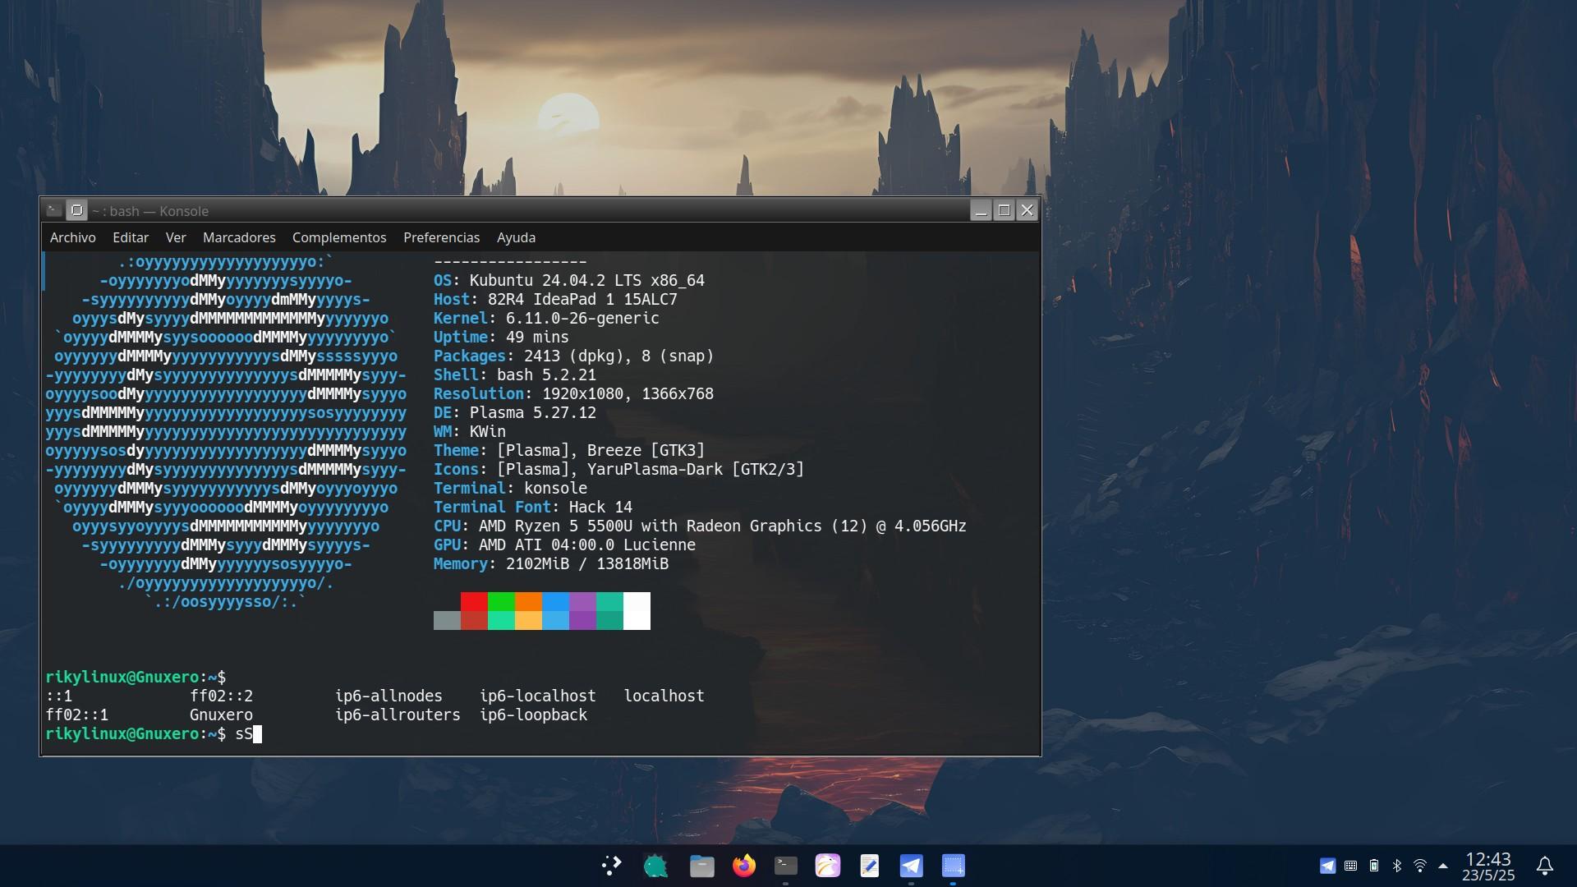Open Wi-Fi networks in system tray

click(x=1420, y=866)
